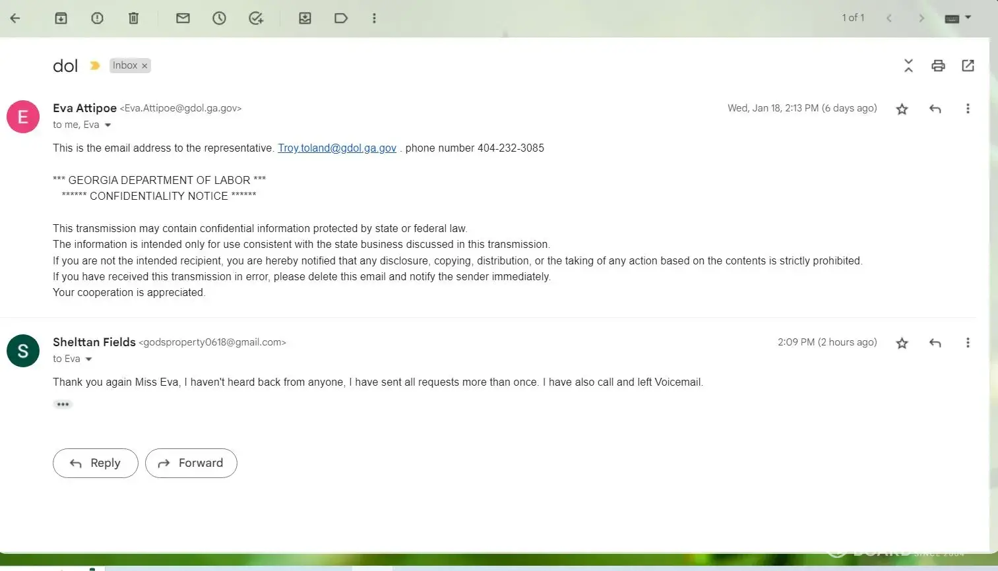Click the Reply button
The width and height of the screenshot is (998, 571).
pos(96,463)
